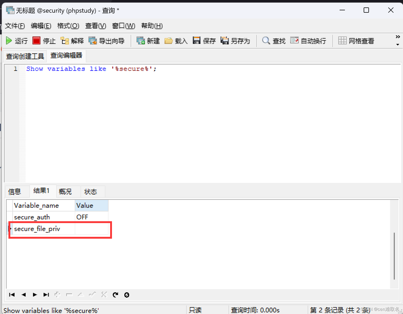Switch to the 查询创建工具 tab
Viewport: 403px width, 314px height.
pos(25,56)
